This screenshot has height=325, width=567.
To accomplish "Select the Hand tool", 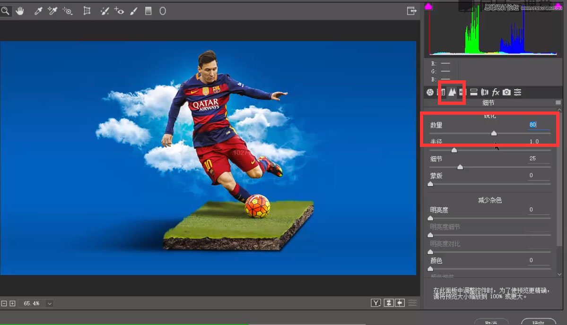I will click(20, 11).
